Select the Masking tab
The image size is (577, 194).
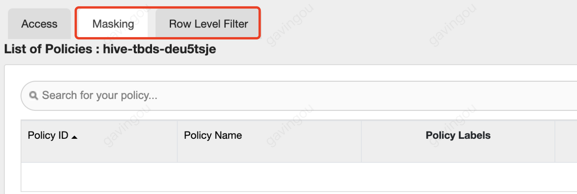[113, 24]
